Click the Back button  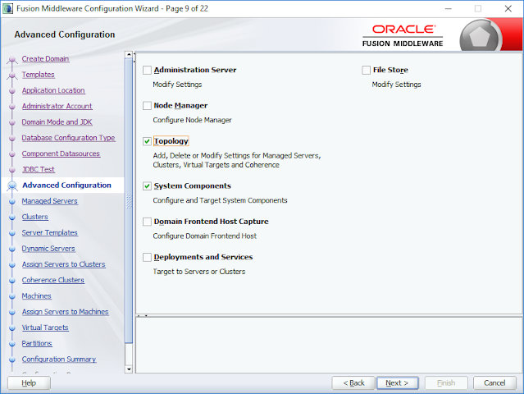tap(353, 383)
